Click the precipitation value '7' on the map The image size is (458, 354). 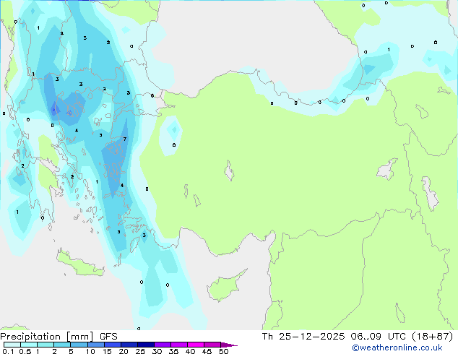[125, 139]
